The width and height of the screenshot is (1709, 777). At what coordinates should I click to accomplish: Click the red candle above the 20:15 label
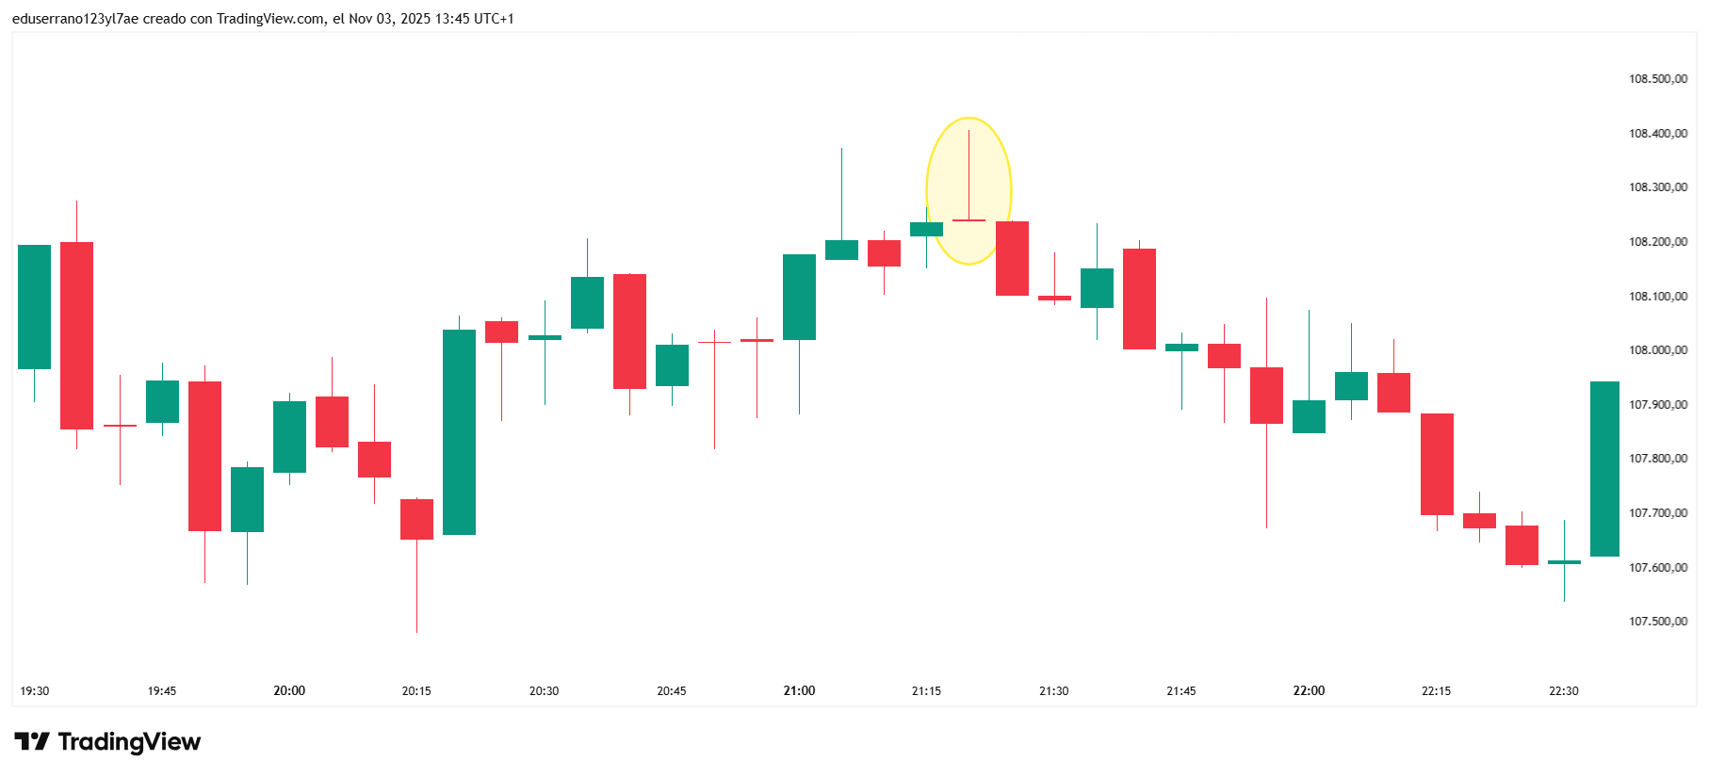(x=416, y=519)
